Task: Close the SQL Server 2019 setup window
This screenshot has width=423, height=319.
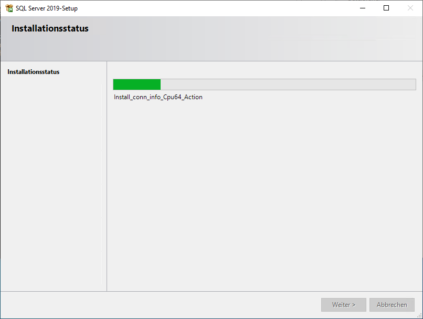Action: coord(410,8)
